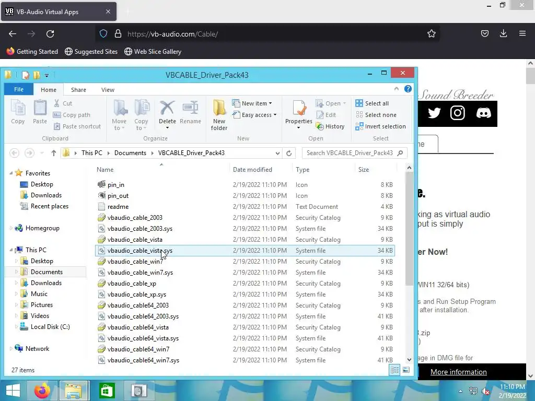This screenshot has width=535, height=401.
Task: Switch to the Share ribbon tab
Action: tap(78, 90)
